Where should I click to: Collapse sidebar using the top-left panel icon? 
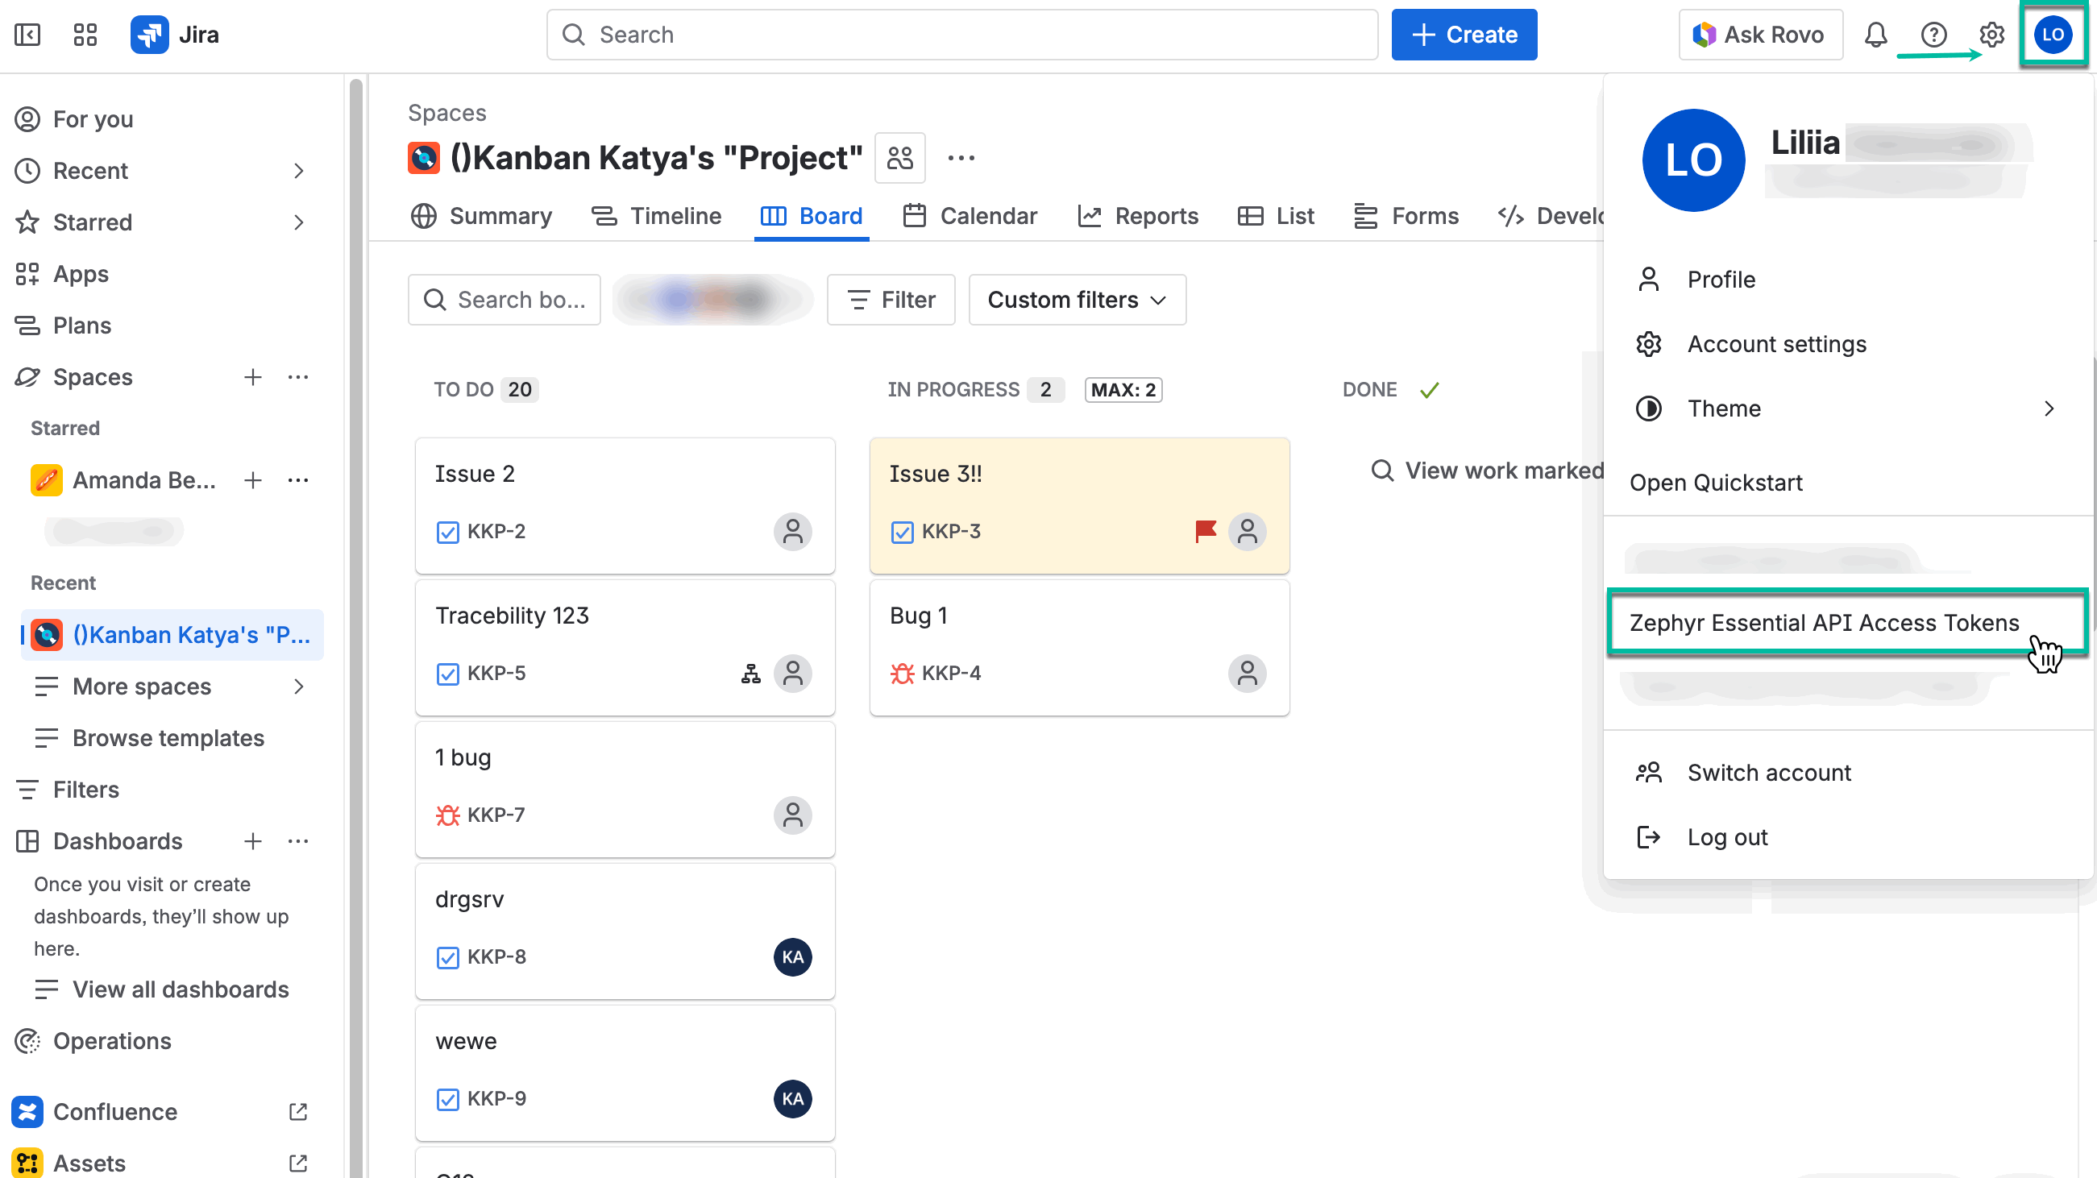click(x=27, y=35)
